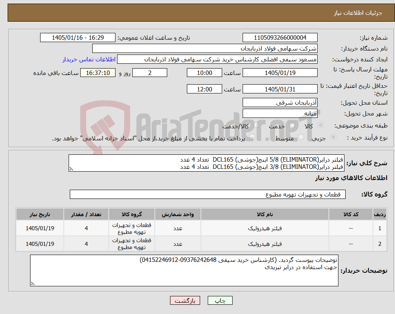This screenshot has width=395, height=314.
Task: Click the goods group field قطعات و تجهیزات تهویه مطبوع
Action: click(x=208, y=194)
